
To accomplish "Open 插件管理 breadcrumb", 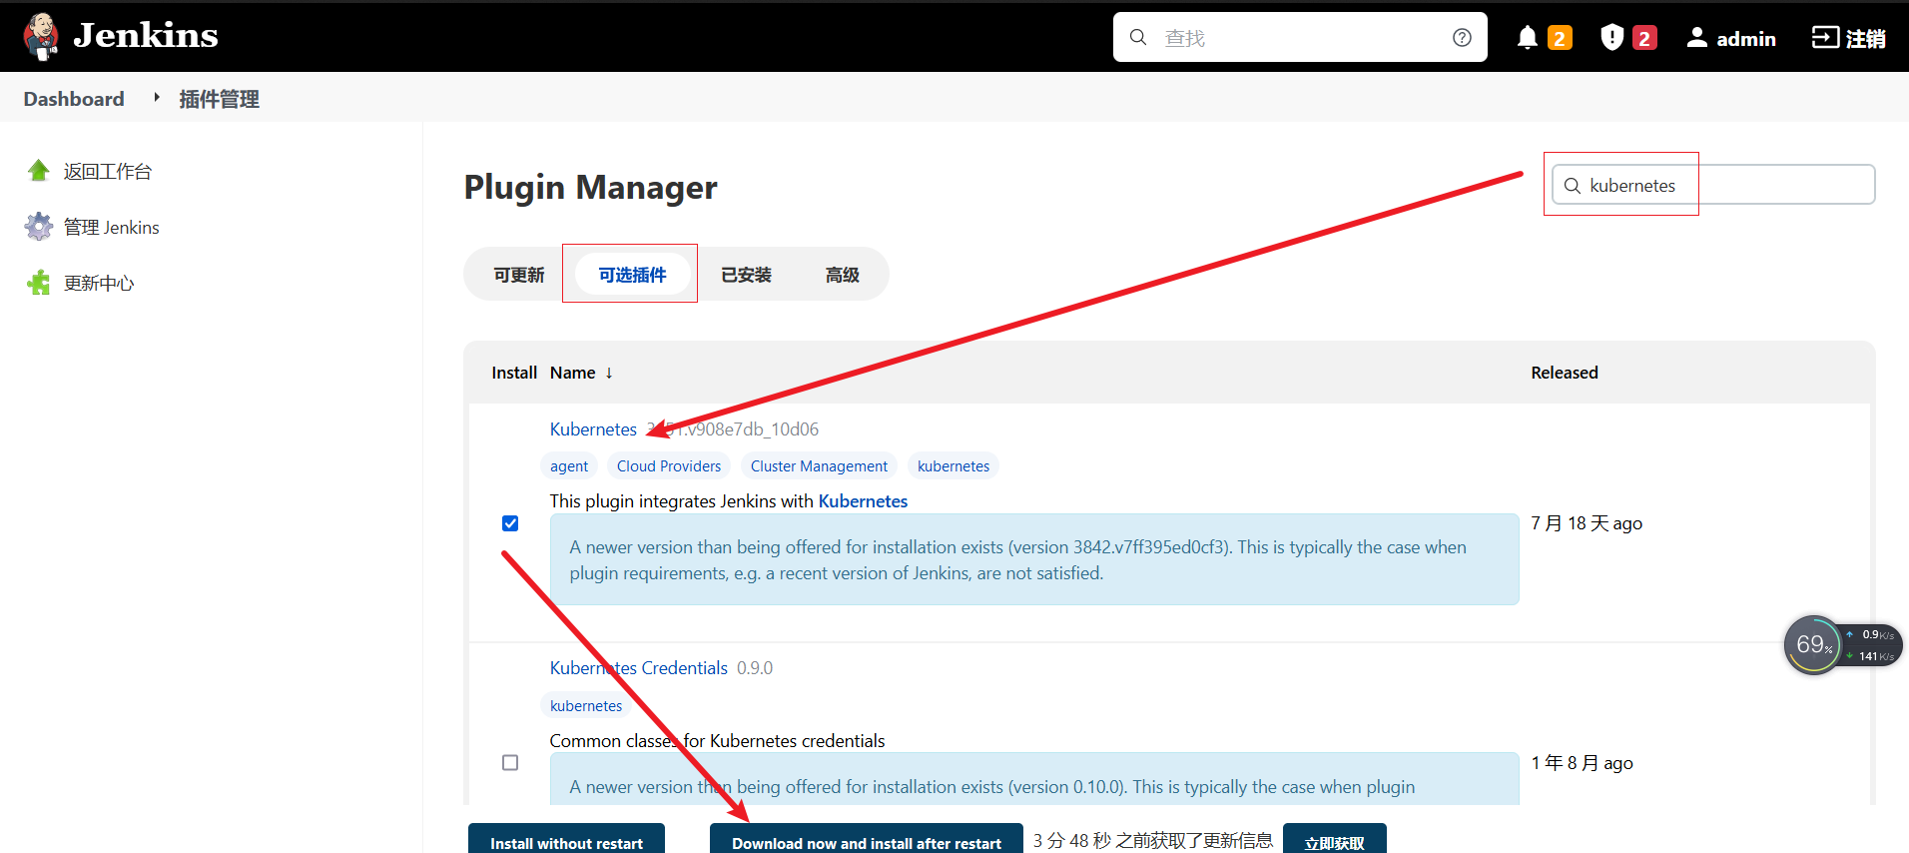I will [x=219, y=99].
